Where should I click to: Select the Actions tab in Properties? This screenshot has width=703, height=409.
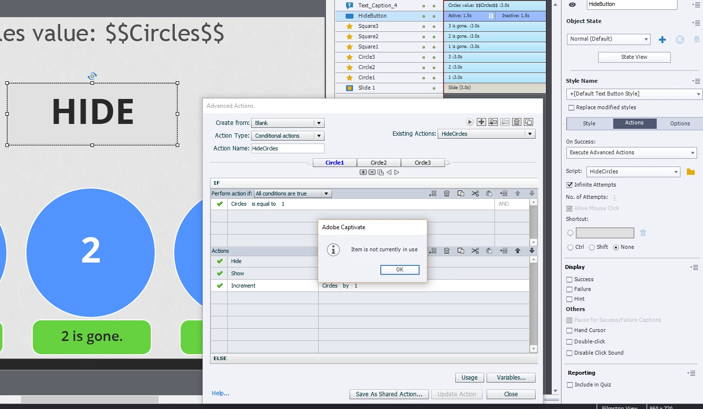tap(634, 123)
